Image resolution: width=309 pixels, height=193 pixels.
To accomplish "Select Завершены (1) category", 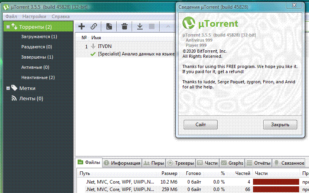I will coord(37,57).
